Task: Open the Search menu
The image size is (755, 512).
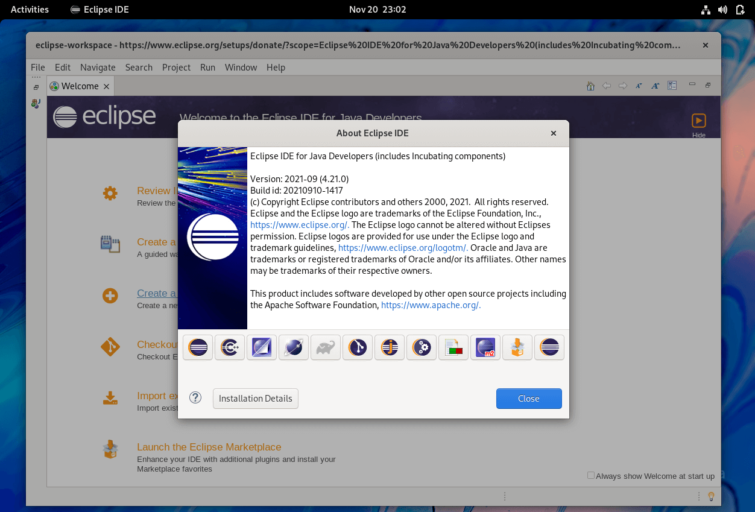Action: [x=139, y=68]
